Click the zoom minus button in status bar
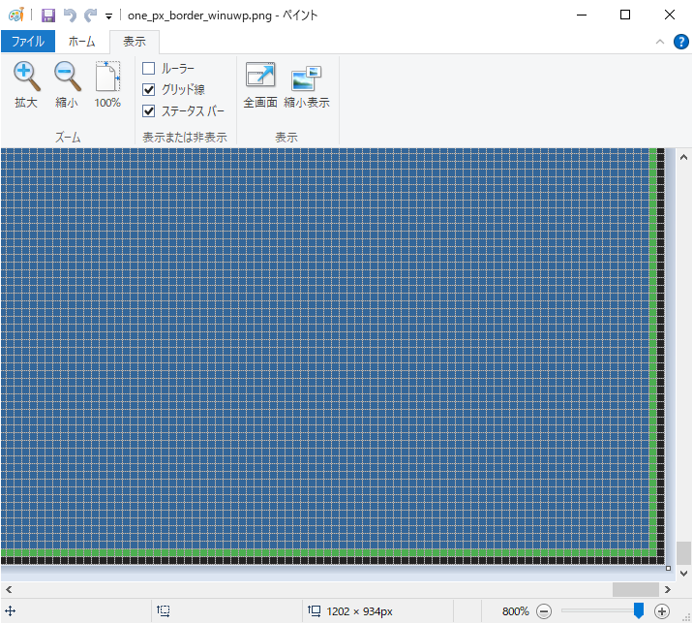693x624 pixels. [544, 611]
